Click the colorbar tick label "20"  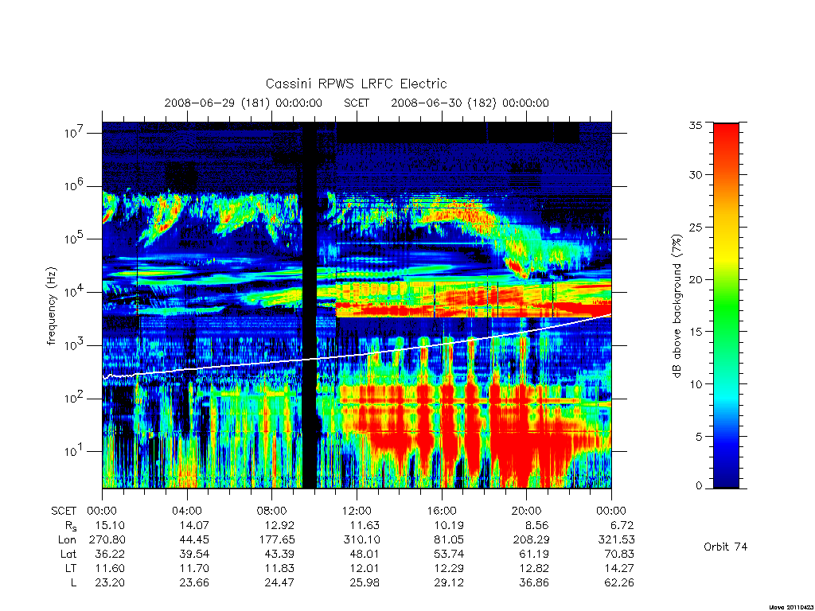coord(696,279)
